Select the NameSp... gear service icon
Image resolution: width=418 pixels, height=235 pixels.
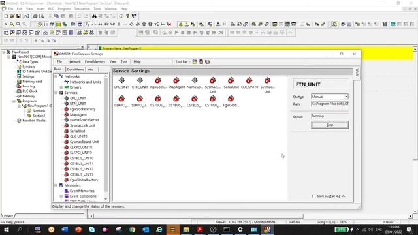click(x=195, y=80)
